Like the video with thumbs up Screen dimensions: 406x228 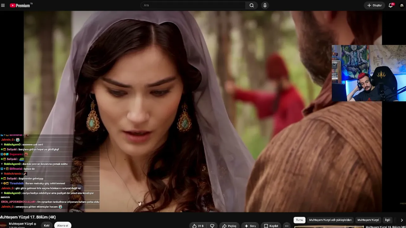coord(198,226)
